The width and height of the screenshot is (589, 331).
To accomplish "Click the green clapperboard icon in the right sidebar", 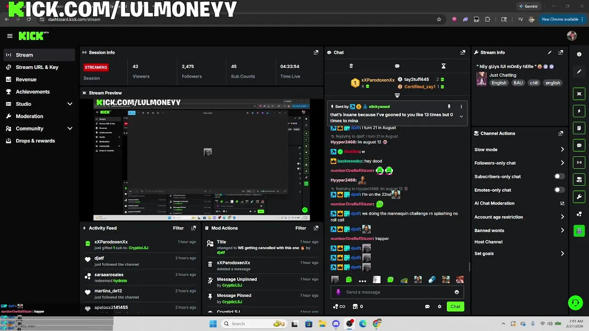I will click(579, 230).
